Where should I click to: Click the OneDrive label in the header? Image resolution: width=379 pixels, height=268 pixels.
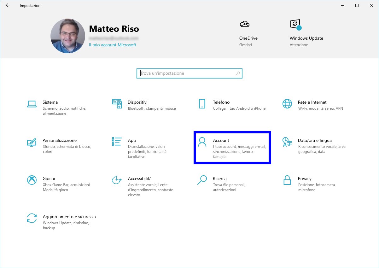(248, 38)
